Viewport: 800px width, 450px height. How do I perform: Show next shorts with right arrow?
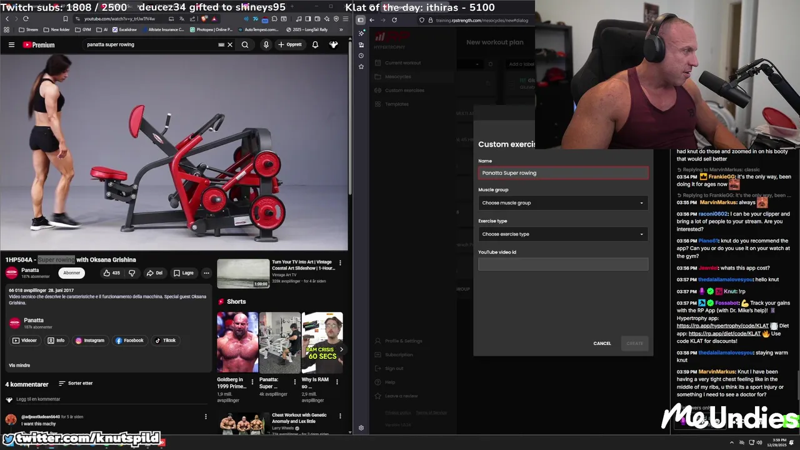(x=341, y=349)
